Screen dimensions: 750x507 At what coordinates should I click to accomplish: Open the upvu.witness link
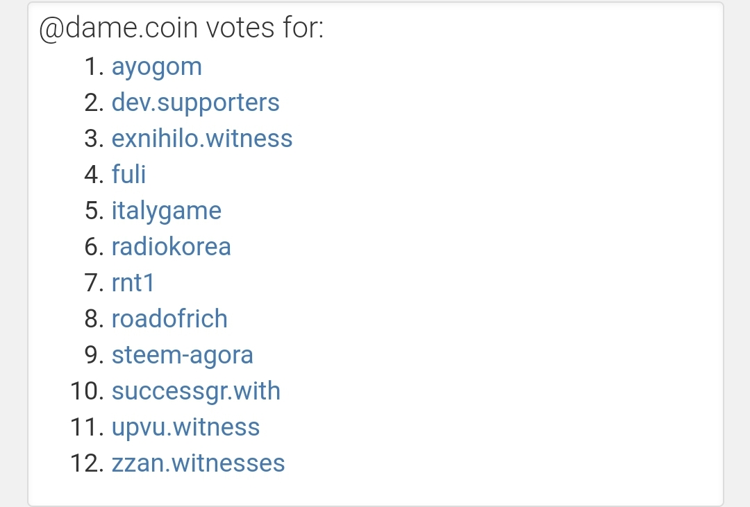point(185,427)
